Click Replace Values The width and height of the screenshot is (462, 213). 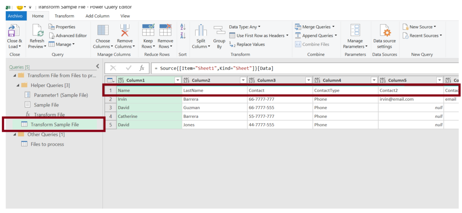tap(247, 45)
